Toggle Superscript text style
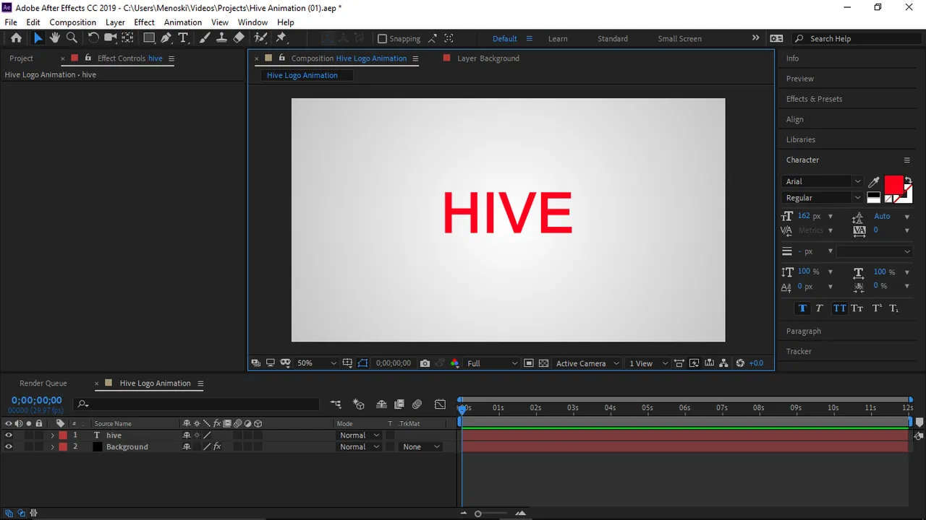 pos(876,308)
